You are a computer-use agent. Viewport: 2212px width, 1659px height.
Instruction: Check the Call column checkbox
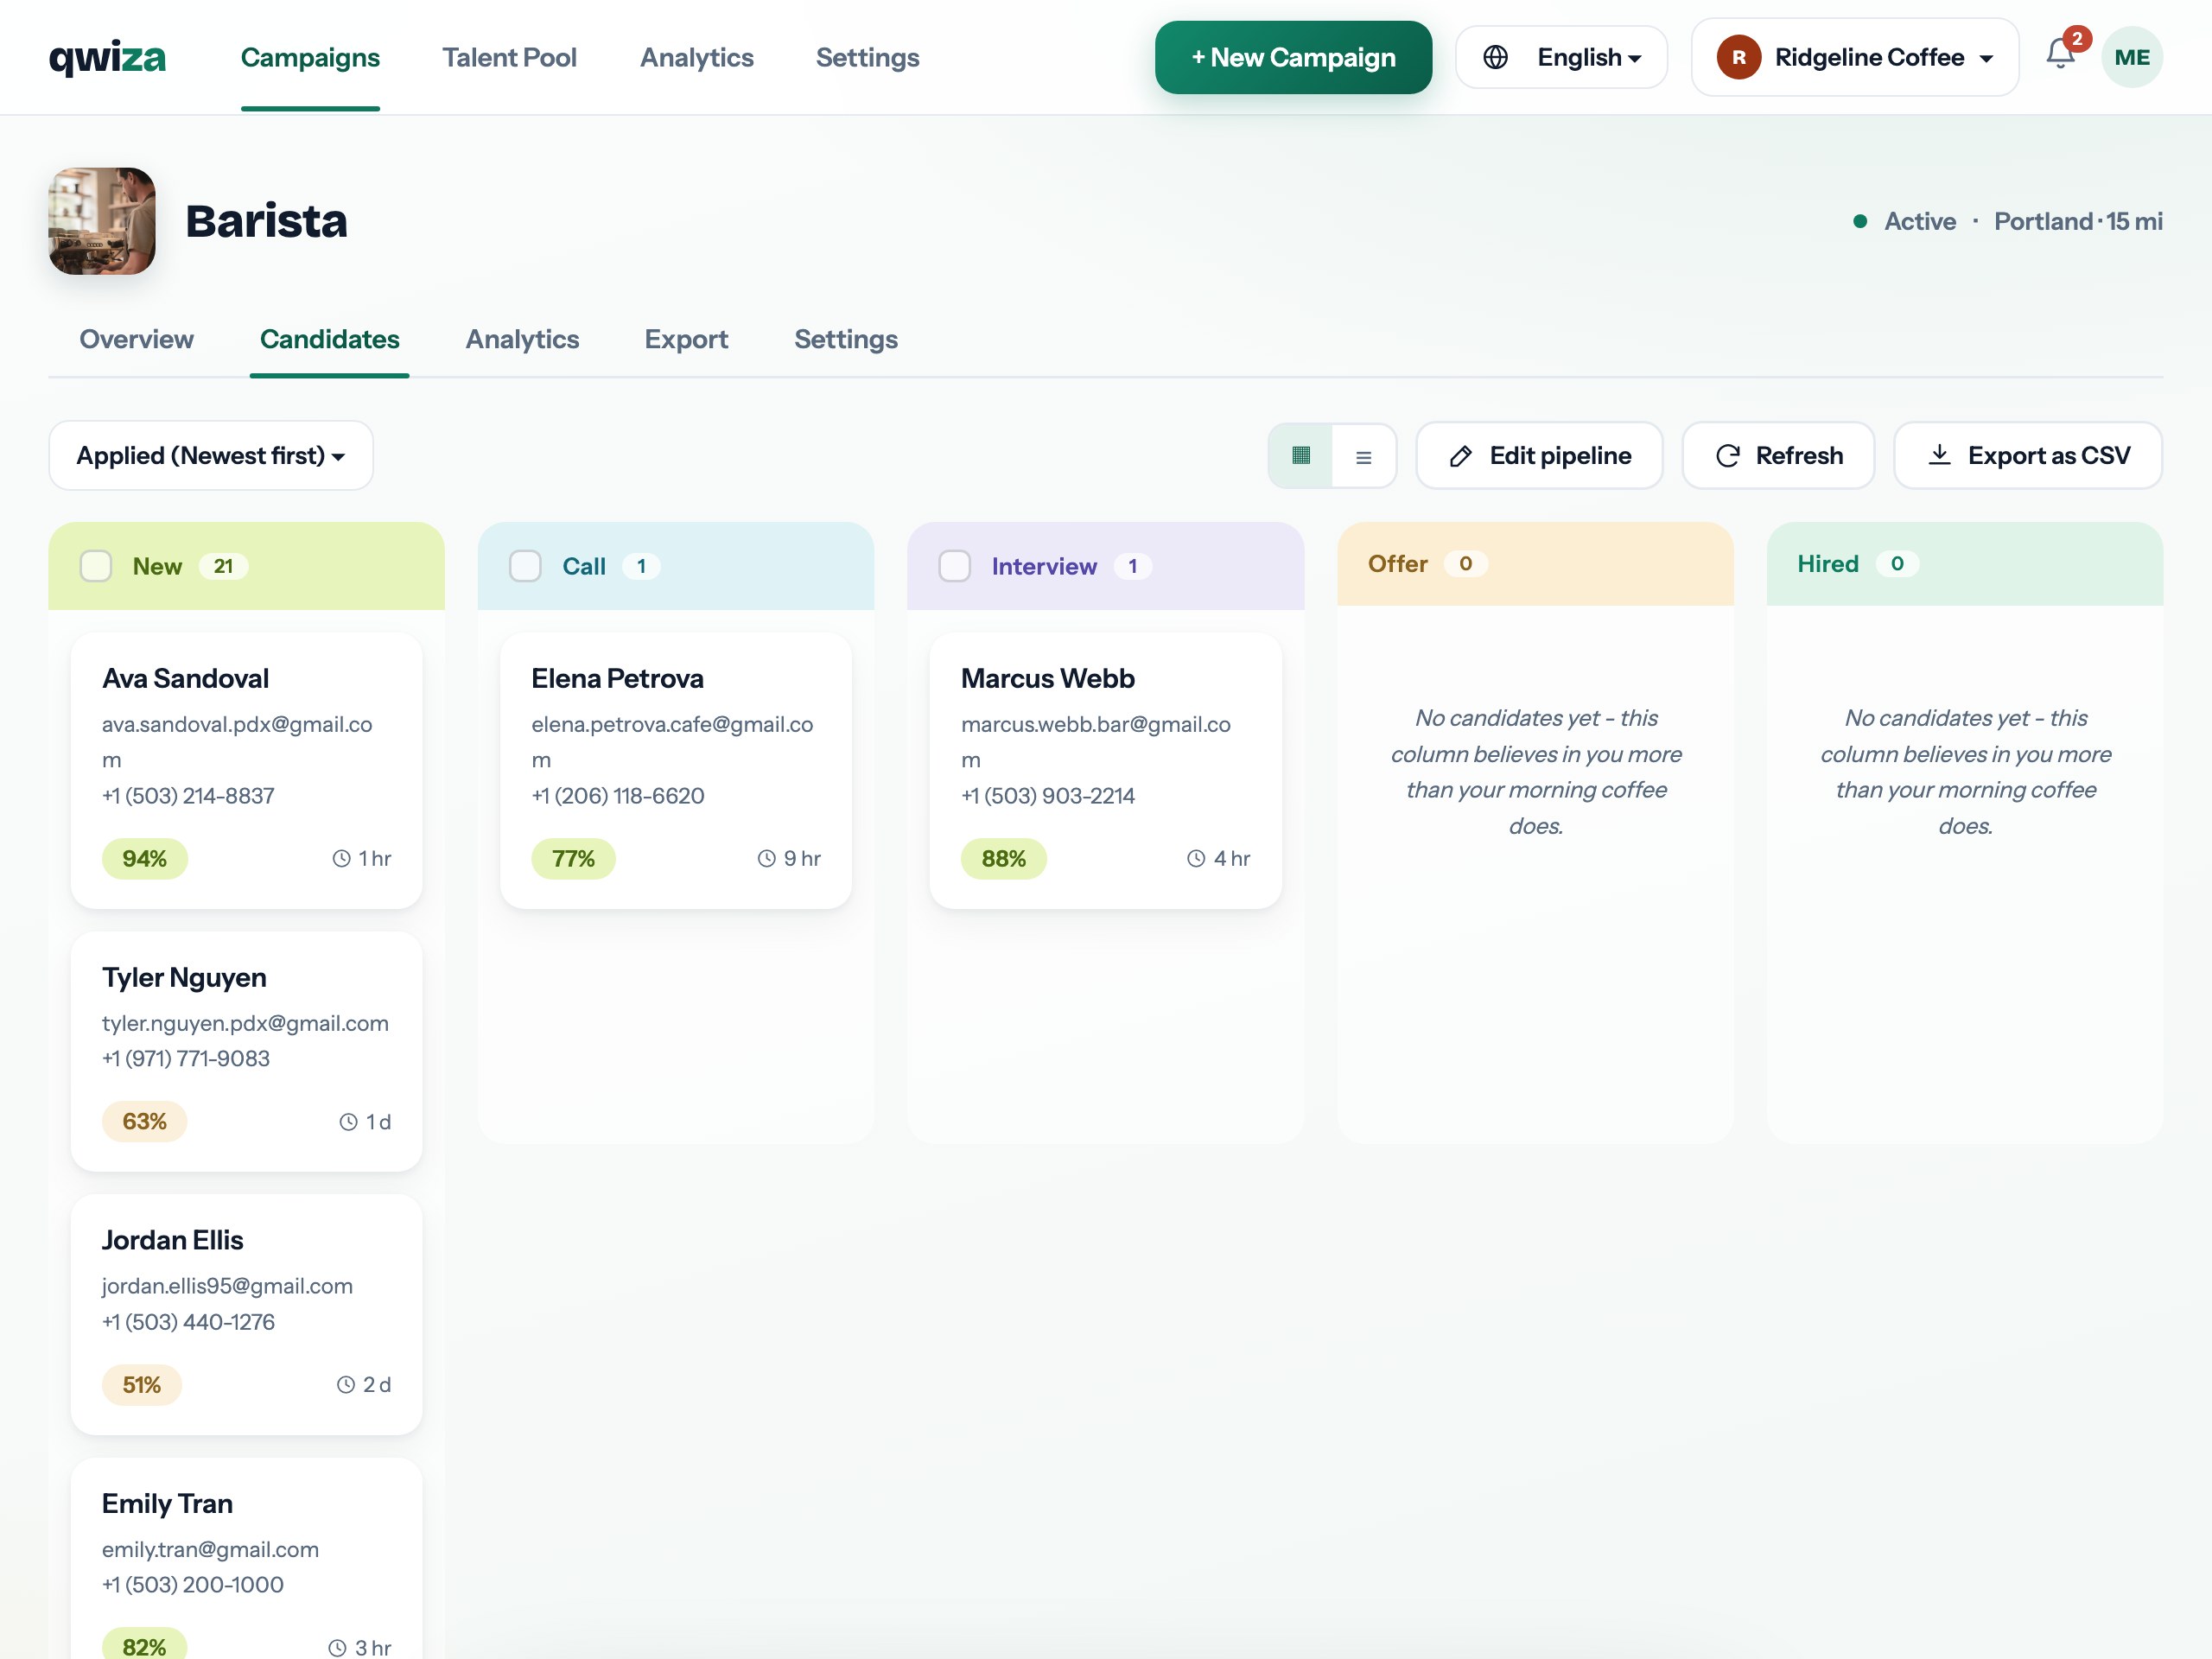525,566
